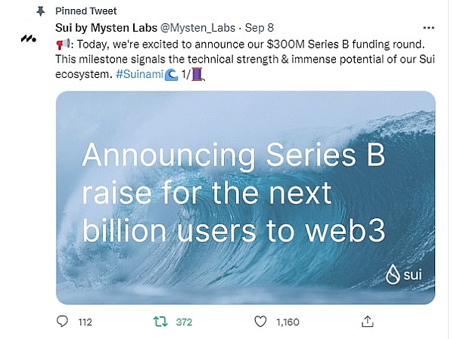Click the 372 retweets count

184,322
